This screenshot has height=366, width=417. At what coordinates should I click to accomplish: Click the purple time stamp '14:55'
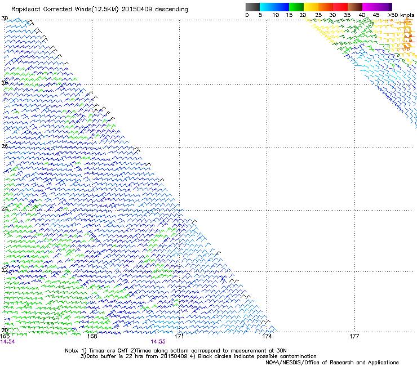point(158,342)
